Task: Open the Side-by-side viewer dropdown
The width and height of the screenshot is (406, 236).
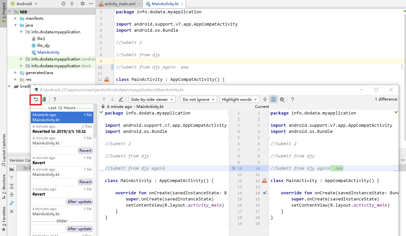Action: [x=152, y=100]
